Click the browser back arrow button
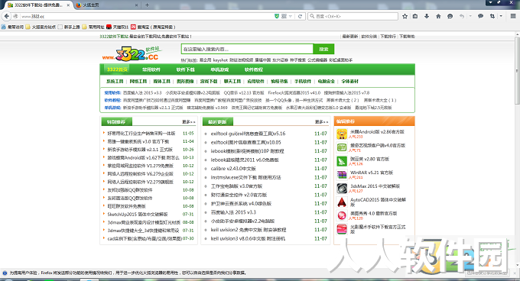 [7, 16]
